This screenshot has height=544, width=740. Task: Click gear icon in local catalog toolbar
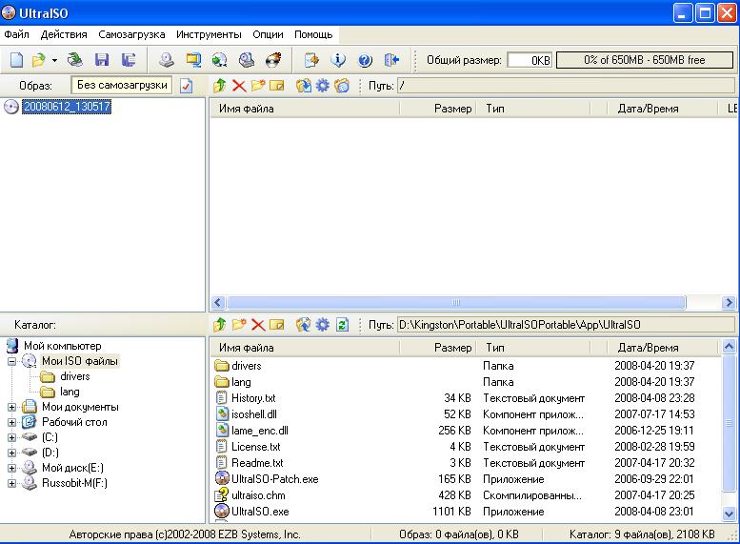(322, 325)
